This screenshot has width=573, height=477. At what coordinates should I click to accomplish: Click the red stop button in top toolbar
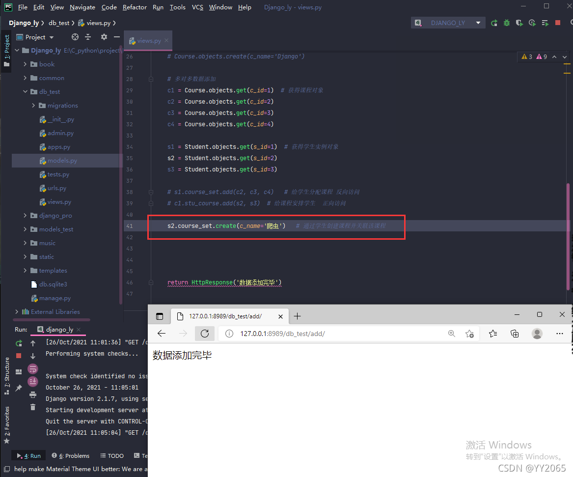tap(558, 23)
